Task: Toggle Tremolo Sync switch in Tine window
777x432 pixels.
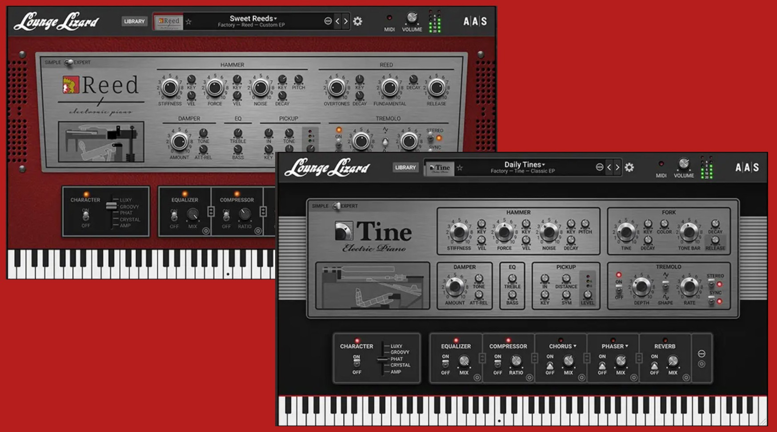Action: [x=712, y=301]
